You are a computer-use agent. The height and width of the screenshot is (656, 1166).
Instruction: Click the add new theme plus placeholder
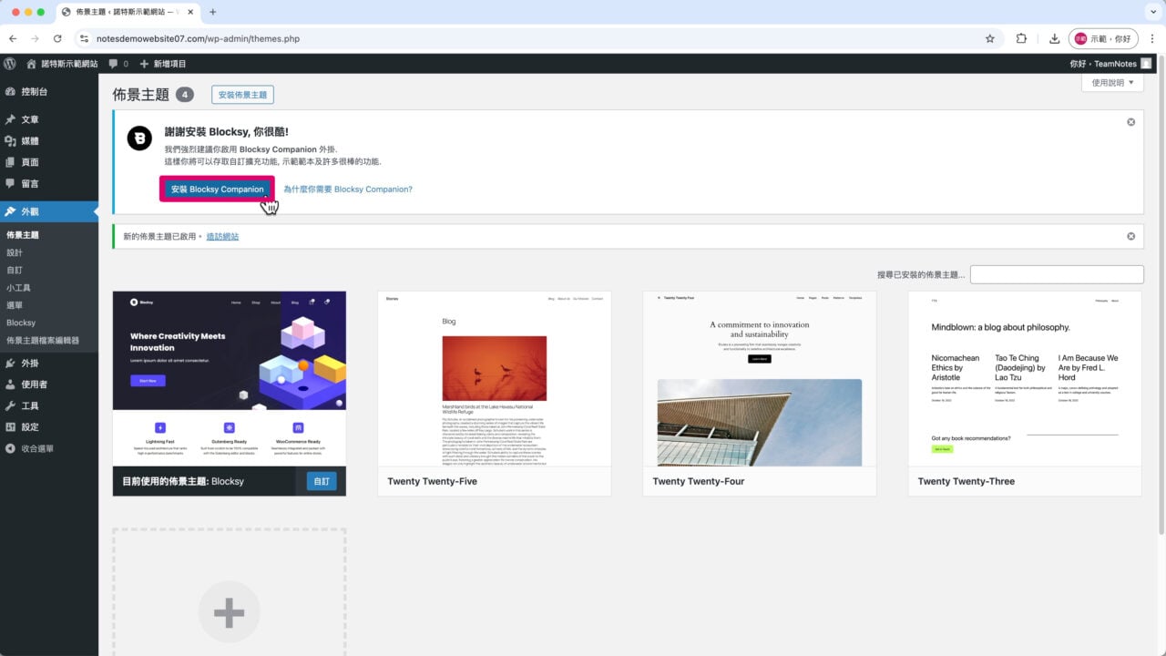pos(229,612)
